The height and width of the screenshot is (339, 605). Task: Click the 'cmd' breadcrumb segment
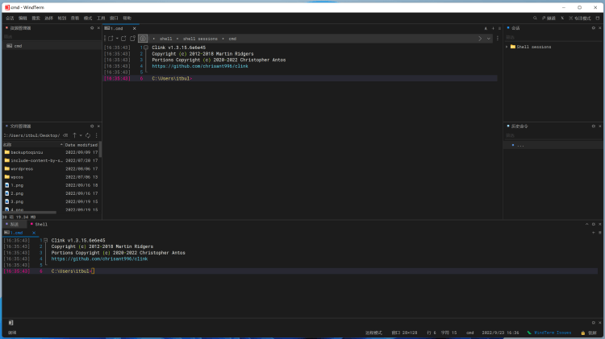click(x=232, y=39)
